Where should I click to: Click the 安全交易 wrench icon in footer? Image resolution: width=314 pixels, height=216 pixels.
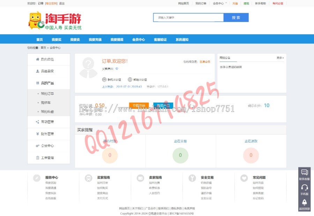(192, 178)
